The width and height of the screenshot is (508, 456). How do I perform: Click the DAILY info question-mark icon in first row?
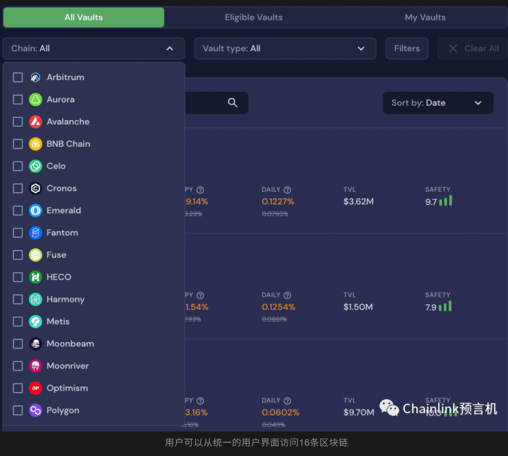(287, 190)
